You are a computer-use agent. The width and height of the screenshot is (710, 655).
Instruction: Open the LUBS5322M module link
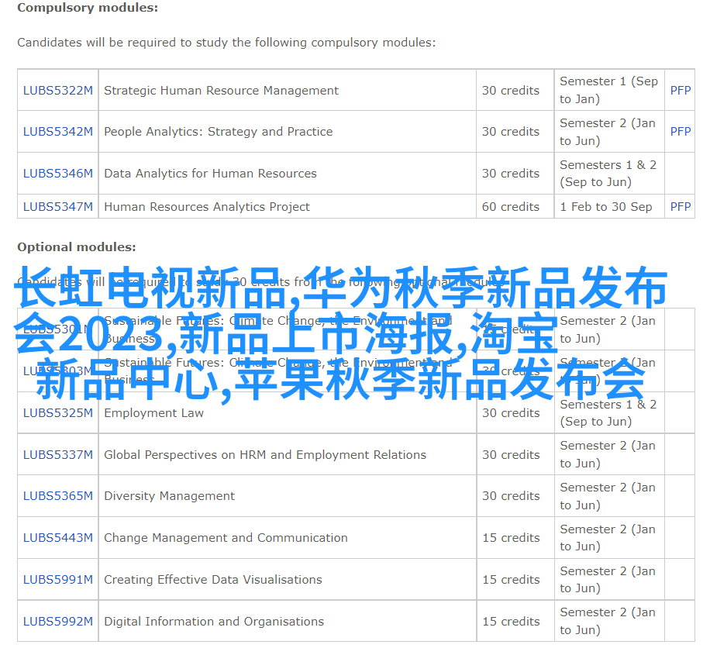pos(58,90)
